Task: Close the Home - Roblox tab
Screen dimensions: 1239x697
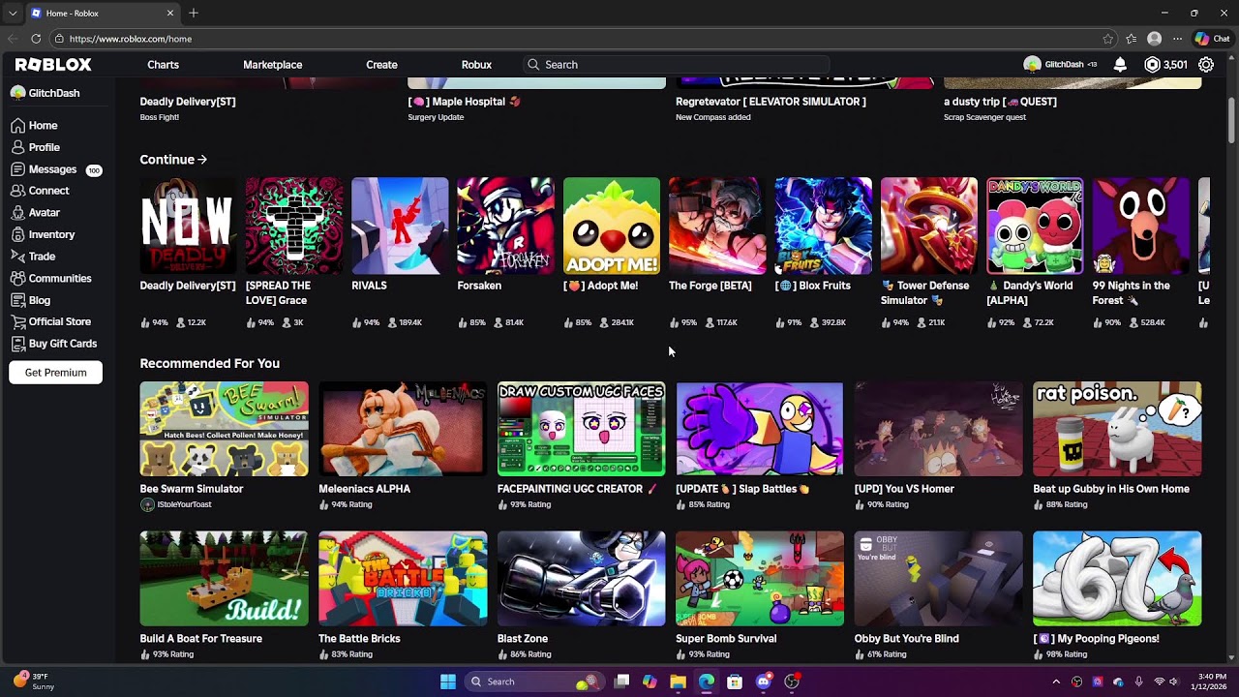Action: [x=170, y=14]
